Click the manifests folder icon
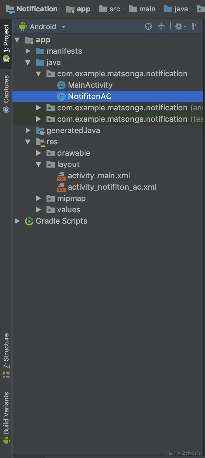 [40, 51]
